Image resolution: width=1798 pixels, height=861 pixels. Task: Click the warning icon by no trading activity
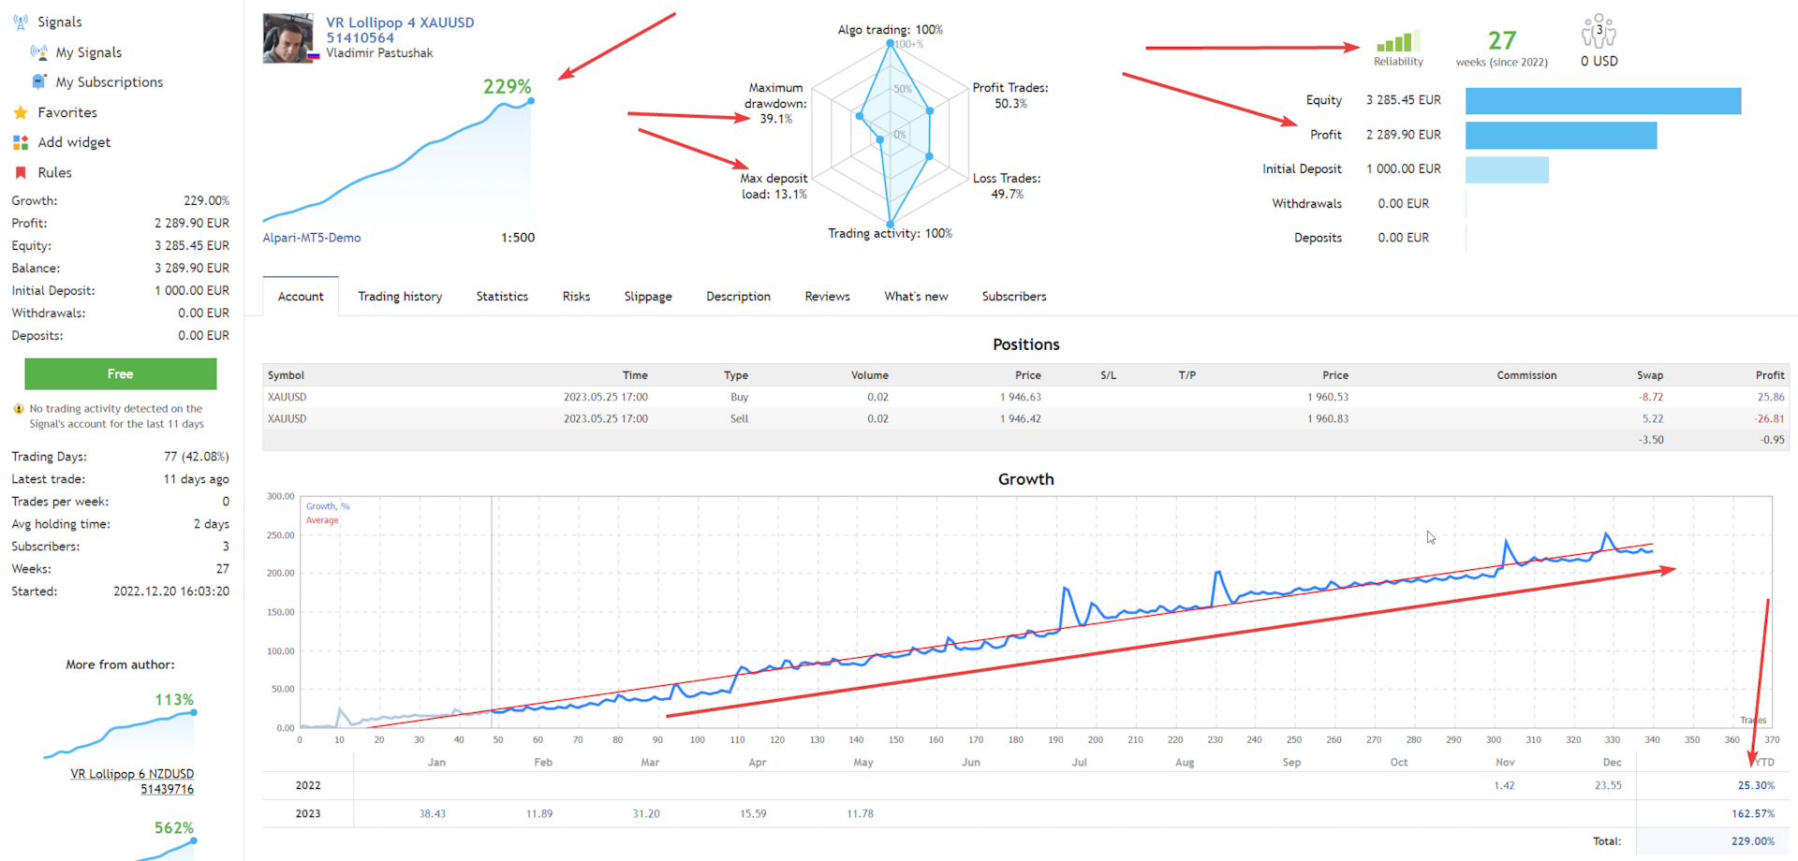(19, 409)
